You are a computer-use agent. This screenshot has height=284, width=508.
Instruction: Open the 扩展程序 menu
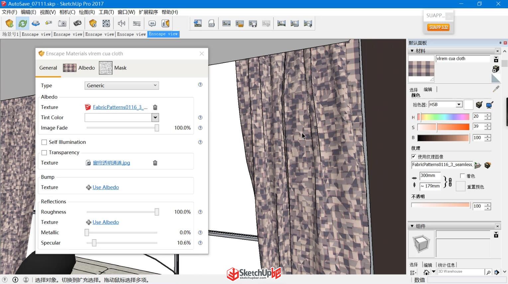[148, 12]
